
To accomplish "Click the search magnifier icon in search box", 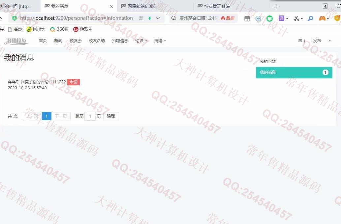I will [x=173, y=18].
